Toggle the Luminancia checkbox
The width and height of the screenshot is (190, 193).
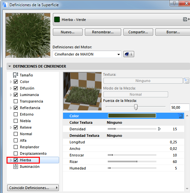[x=16, y=95]
